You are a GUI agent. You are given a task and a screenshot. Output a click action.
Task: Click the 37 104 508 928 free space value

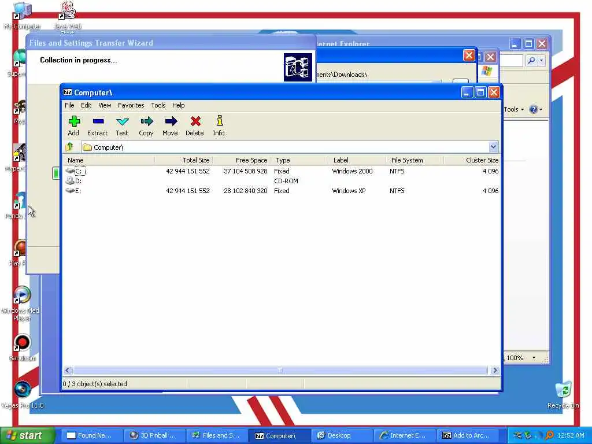(245, 171)
